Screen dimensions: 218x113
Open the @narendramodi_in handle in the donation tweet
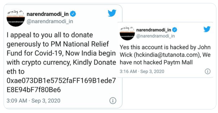coord(50,21)
